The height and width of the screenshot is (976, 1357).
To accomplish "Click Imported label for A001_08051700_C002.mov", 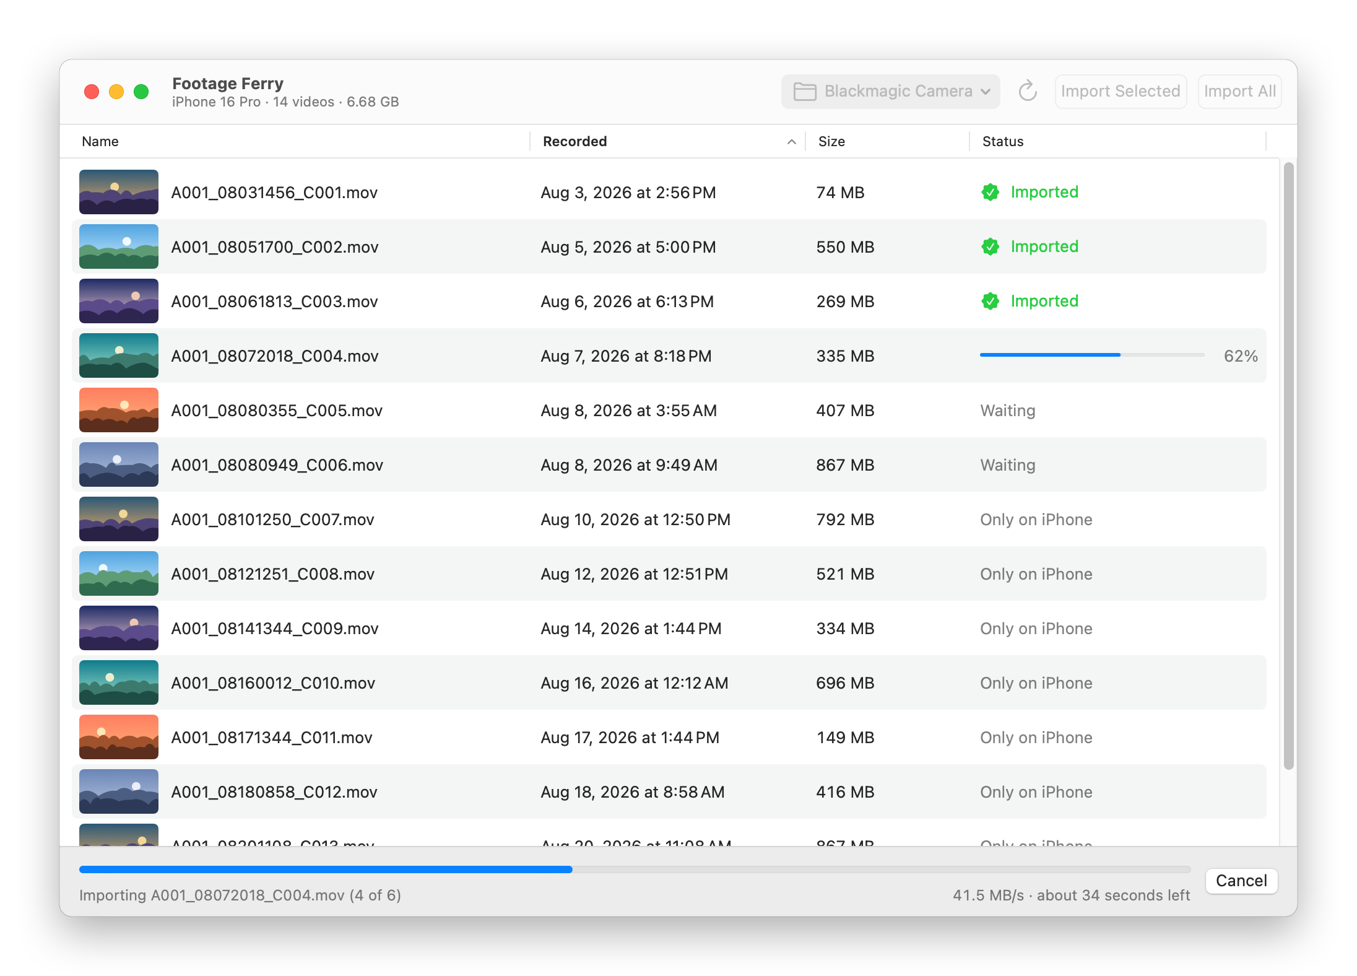I will click(x=1044, y=246).
